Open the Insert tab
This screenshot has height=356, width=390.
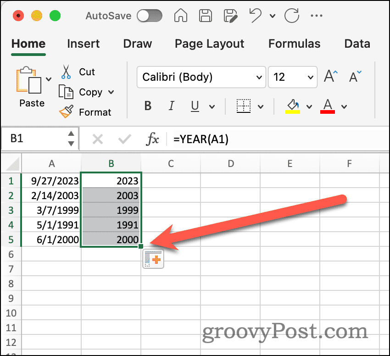click(84, 44)
